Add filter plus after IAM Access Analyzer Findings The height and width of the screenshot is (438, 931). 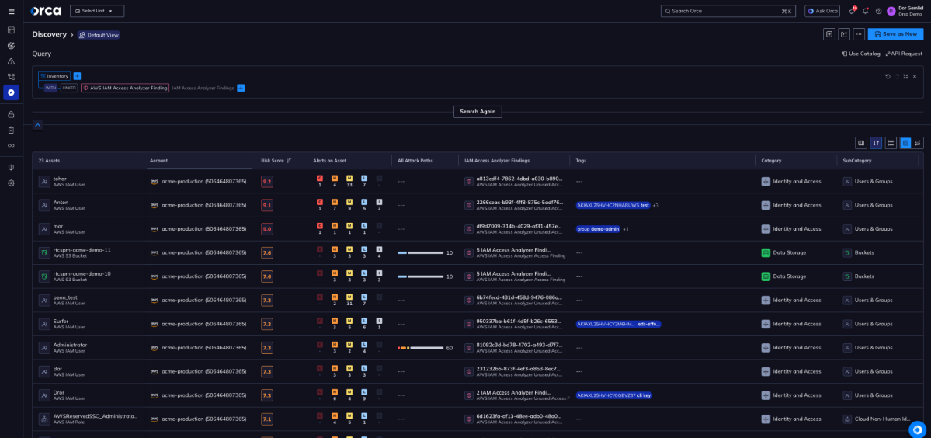point(241,88)
